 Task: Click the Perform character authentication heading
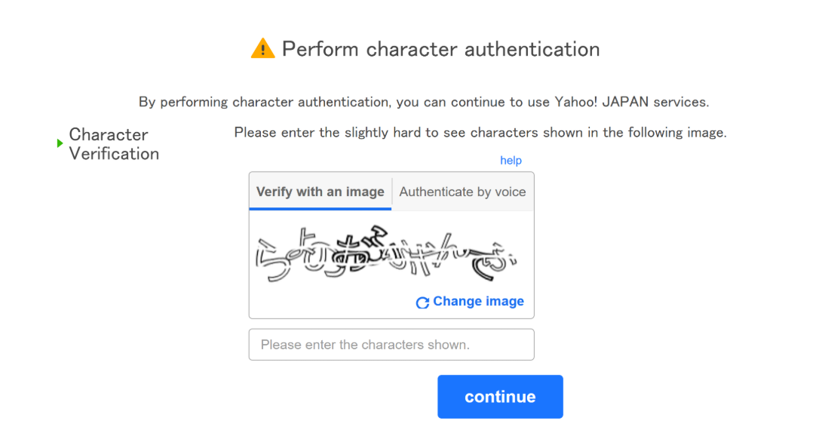(x=440, y=49)
